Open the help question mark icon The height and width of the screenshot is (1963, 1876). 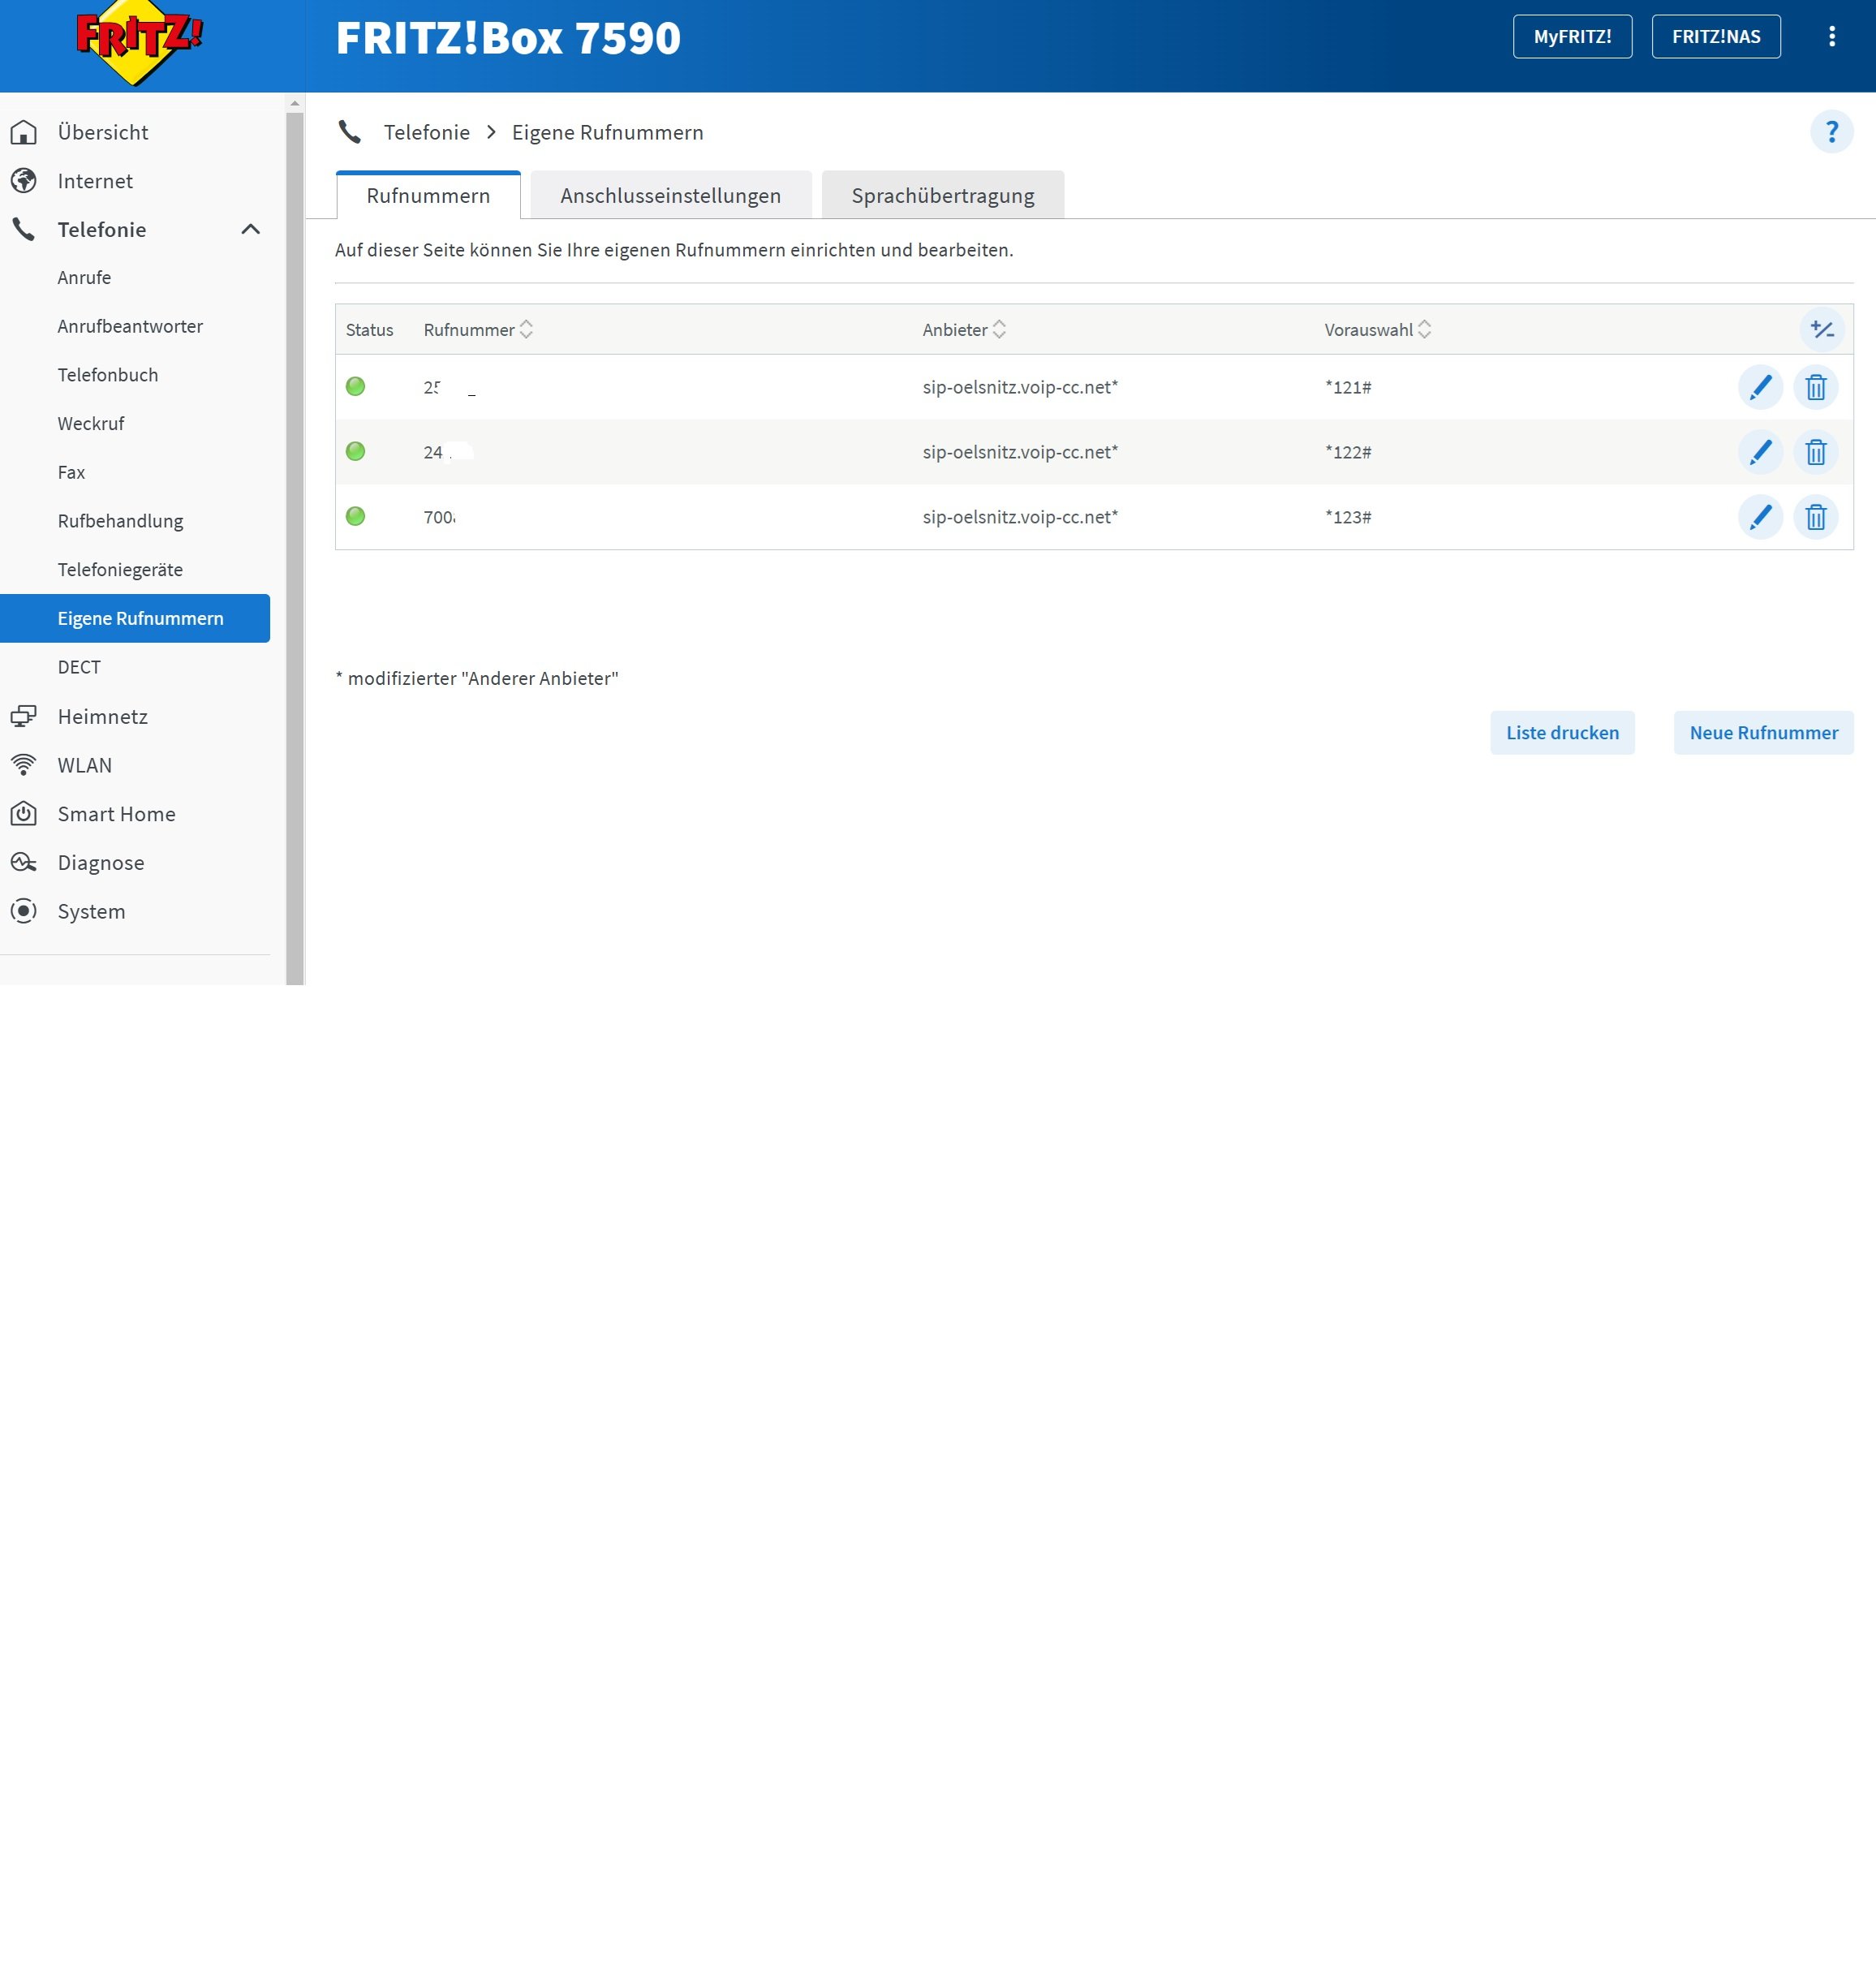pos(1831,132)
